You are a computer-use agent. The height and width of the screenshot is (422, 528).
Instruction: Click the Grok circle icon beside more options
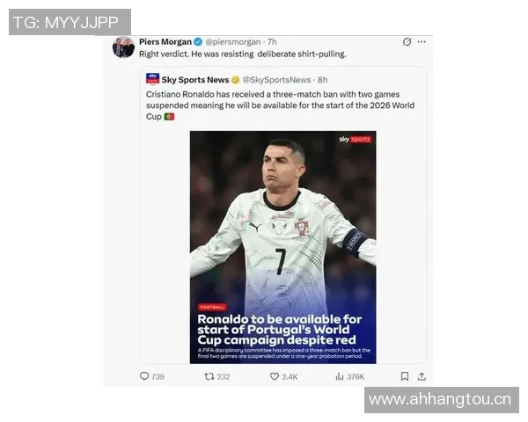407,41
